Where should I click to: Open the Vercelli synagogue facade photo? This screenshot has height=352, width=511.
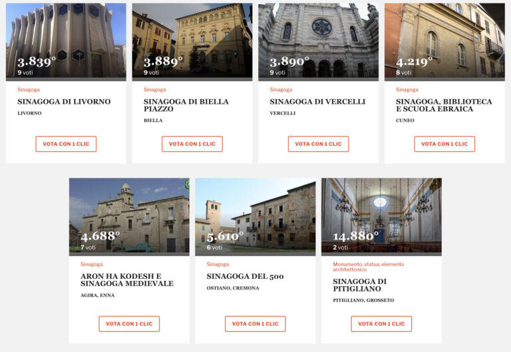tap(319, 41)
